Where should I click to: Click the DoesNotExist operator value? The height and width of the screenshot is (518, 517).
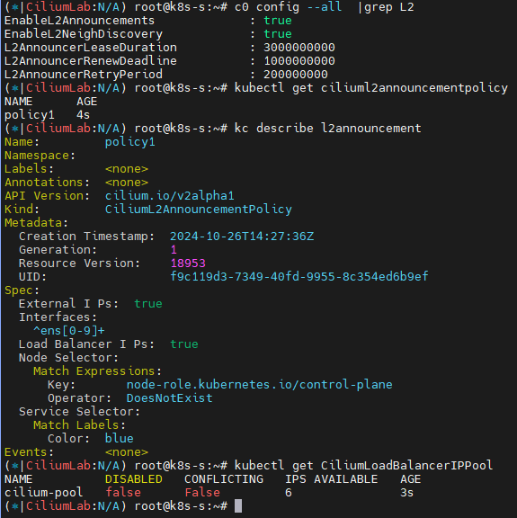169,398
